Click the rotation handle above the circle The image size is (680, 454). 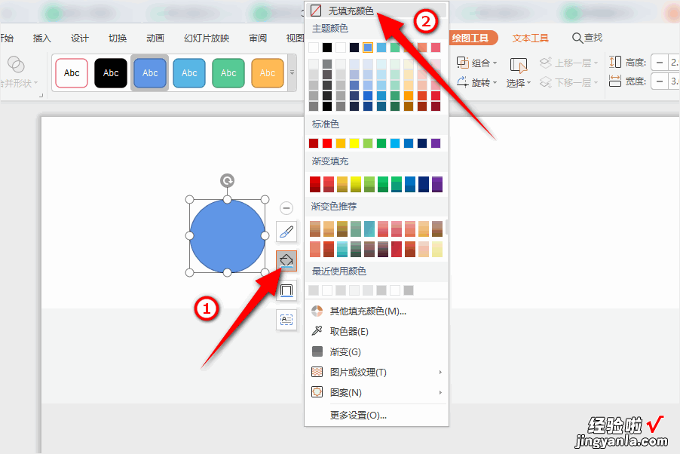tap(227, 180)
